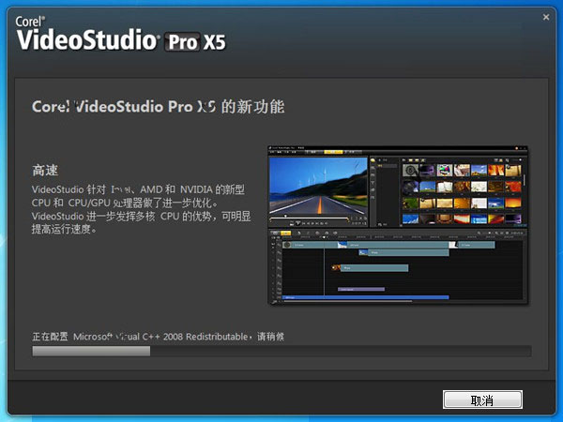
Task: Click the '高速' feature heading
Action: click(45, 170)
